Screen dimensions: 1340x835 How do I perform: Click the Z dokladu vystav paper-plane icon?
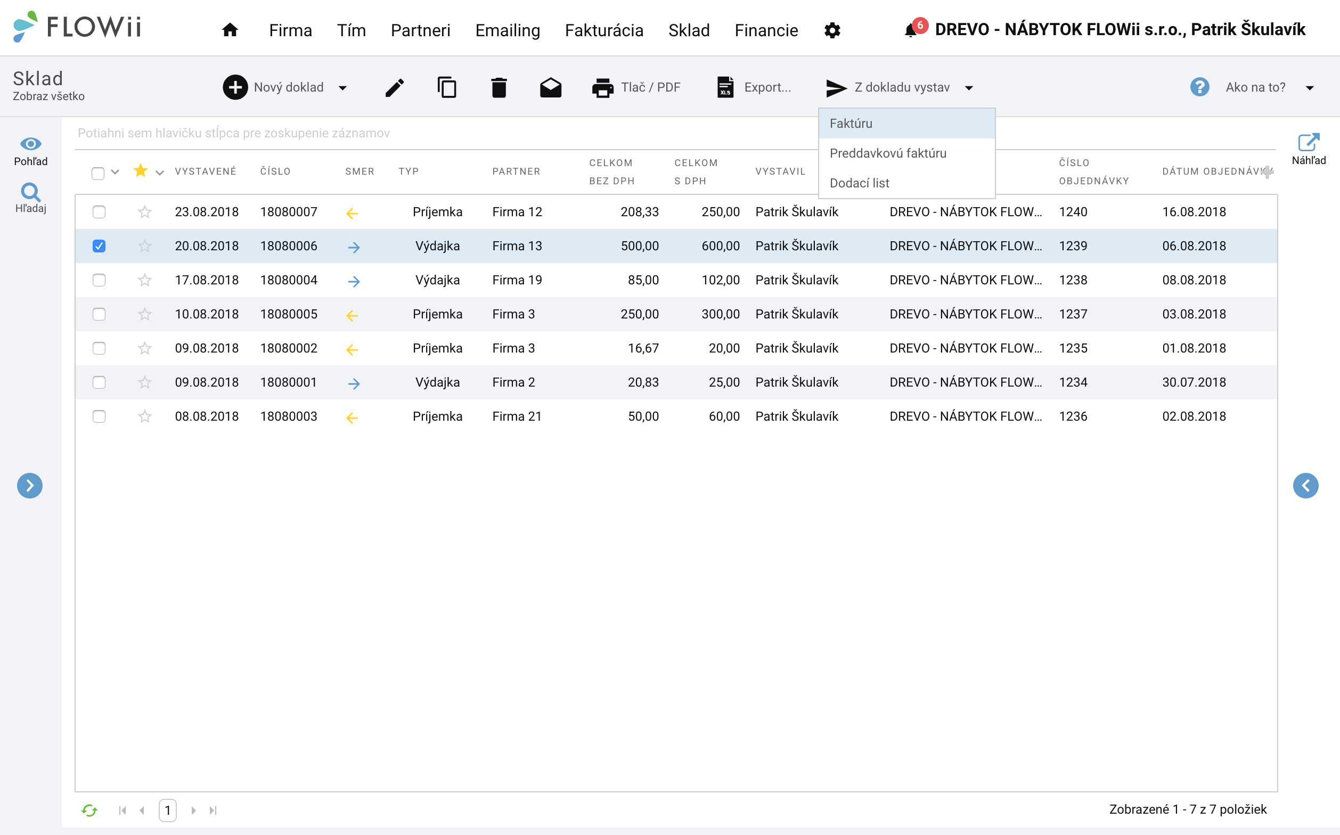(836, 87)
